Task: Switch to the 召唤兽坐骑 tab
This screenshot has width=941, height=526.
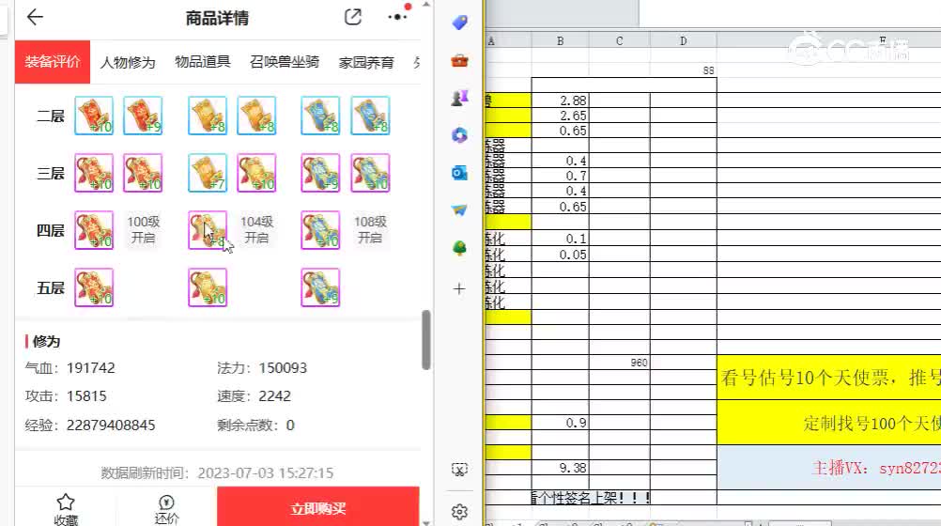Action: tap(285, 62)
